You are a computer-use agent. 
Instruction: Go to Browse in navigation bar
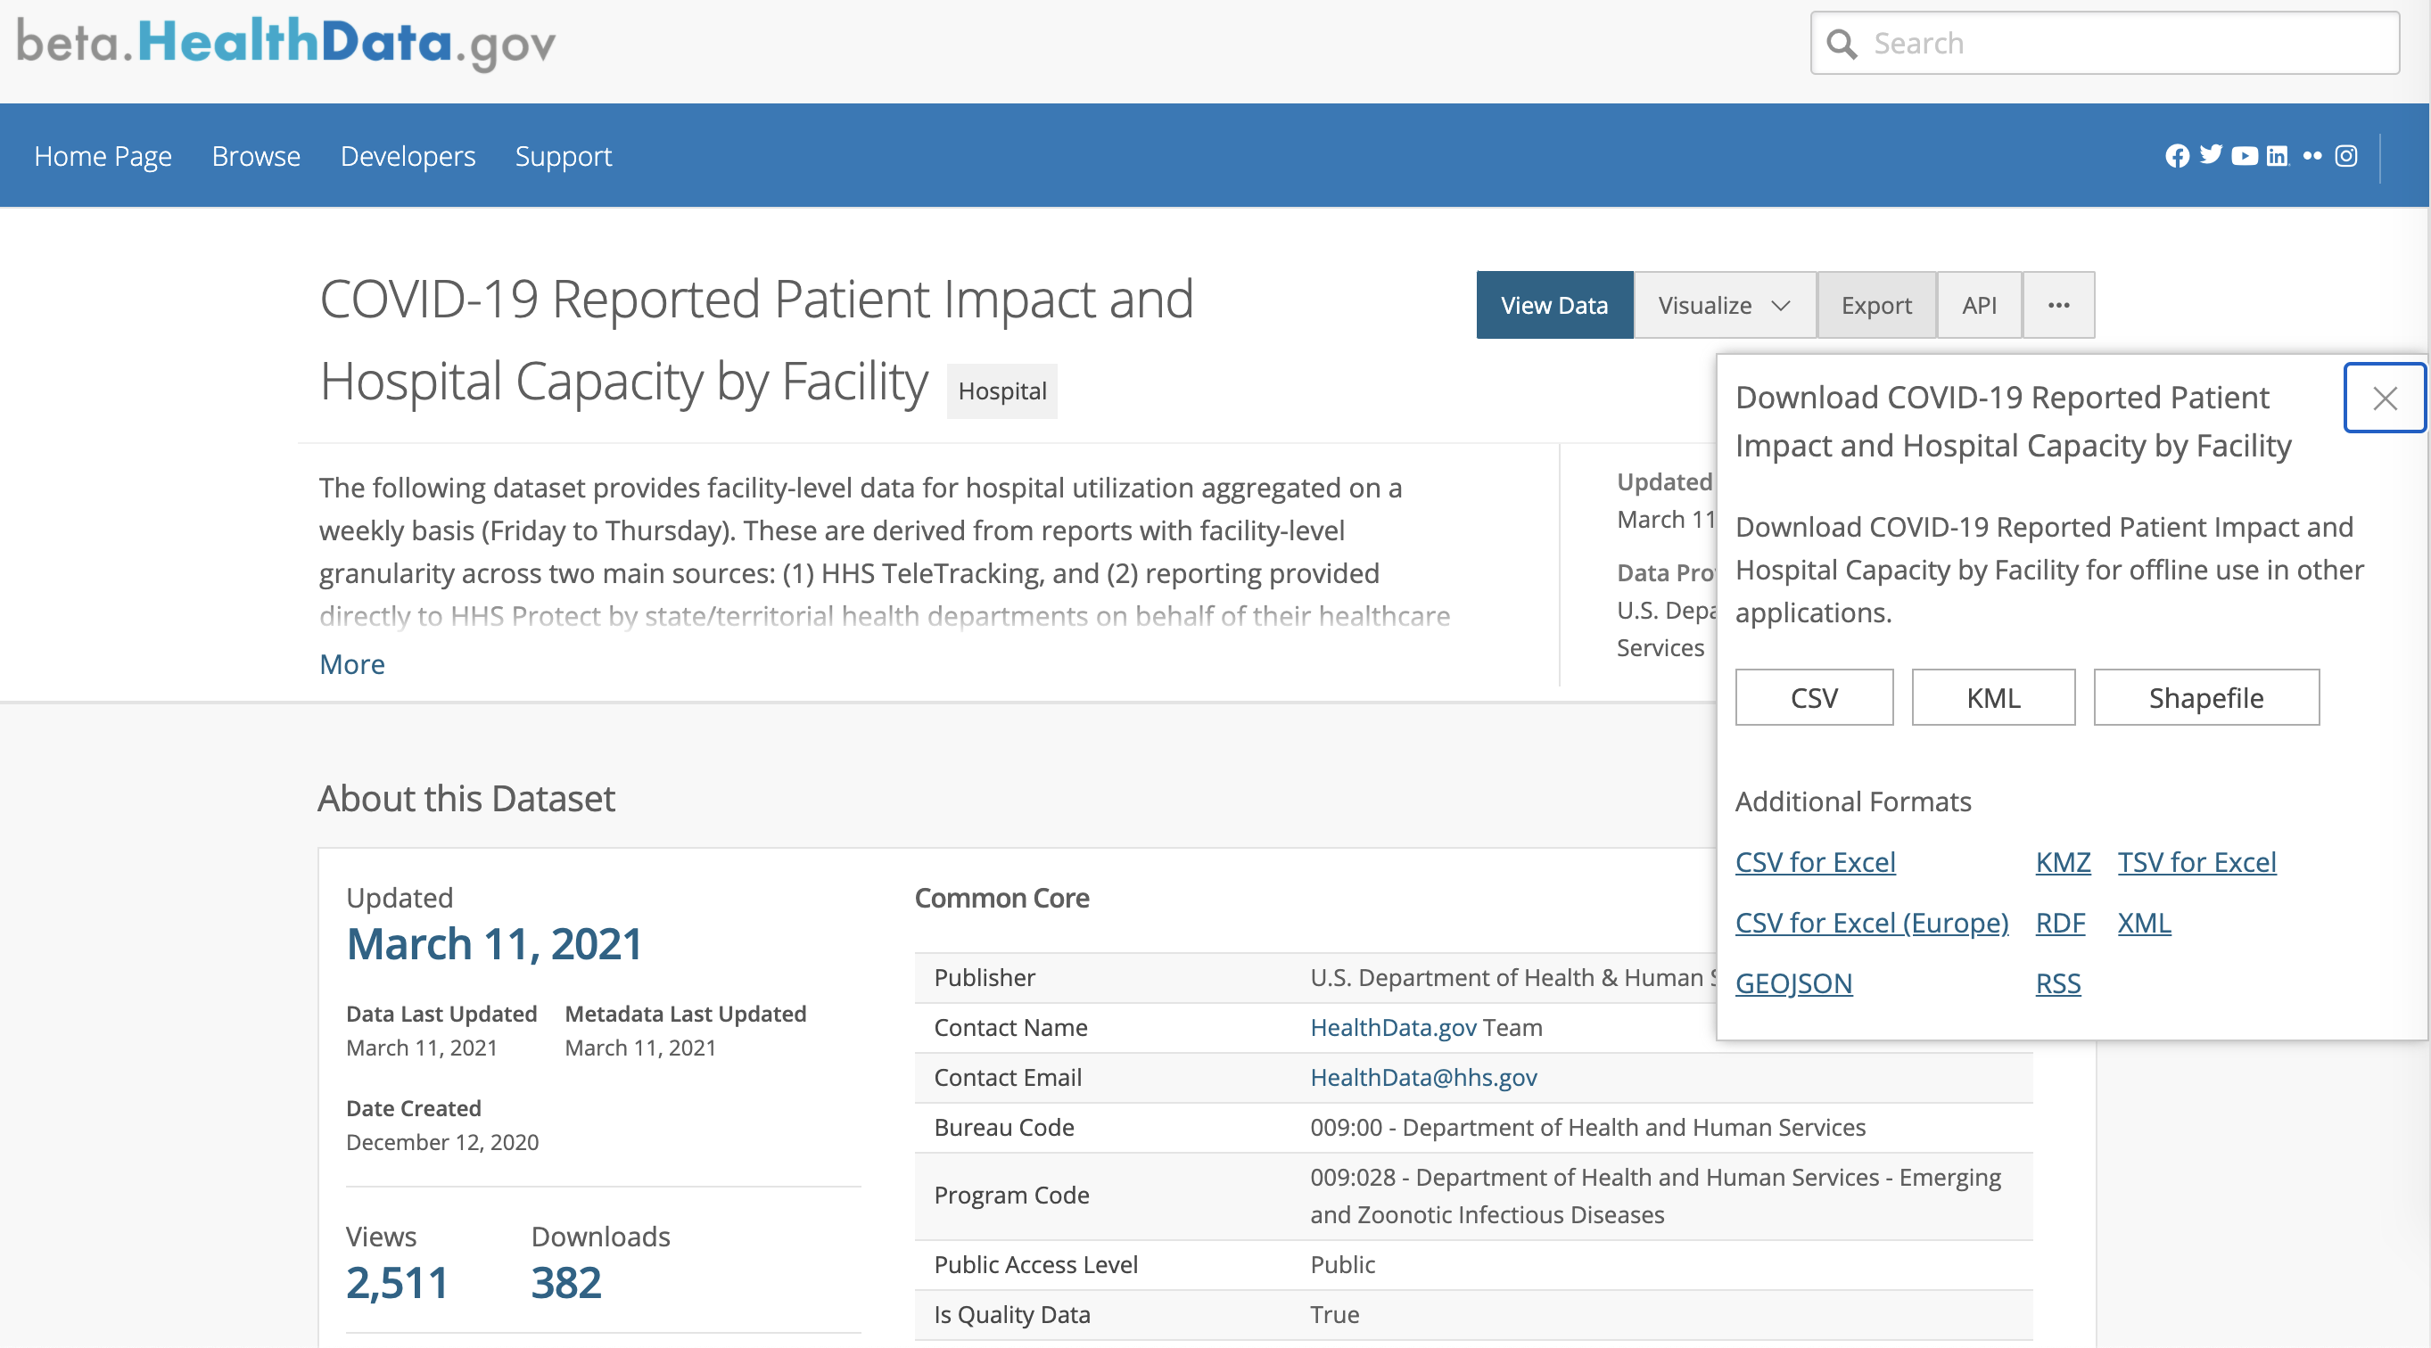pos(256,156)
